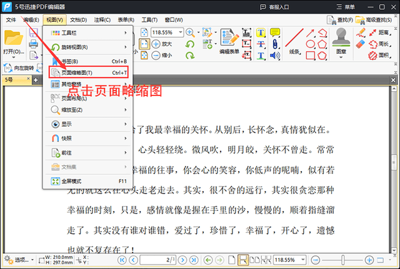Select the strikethrough text tool
Screen dimensions: 400x269
click(x=261, y=44)
